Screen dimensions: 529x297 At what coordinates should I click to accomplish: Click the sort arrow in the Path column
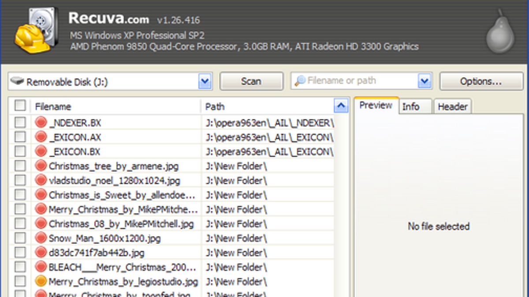(341, 106)
